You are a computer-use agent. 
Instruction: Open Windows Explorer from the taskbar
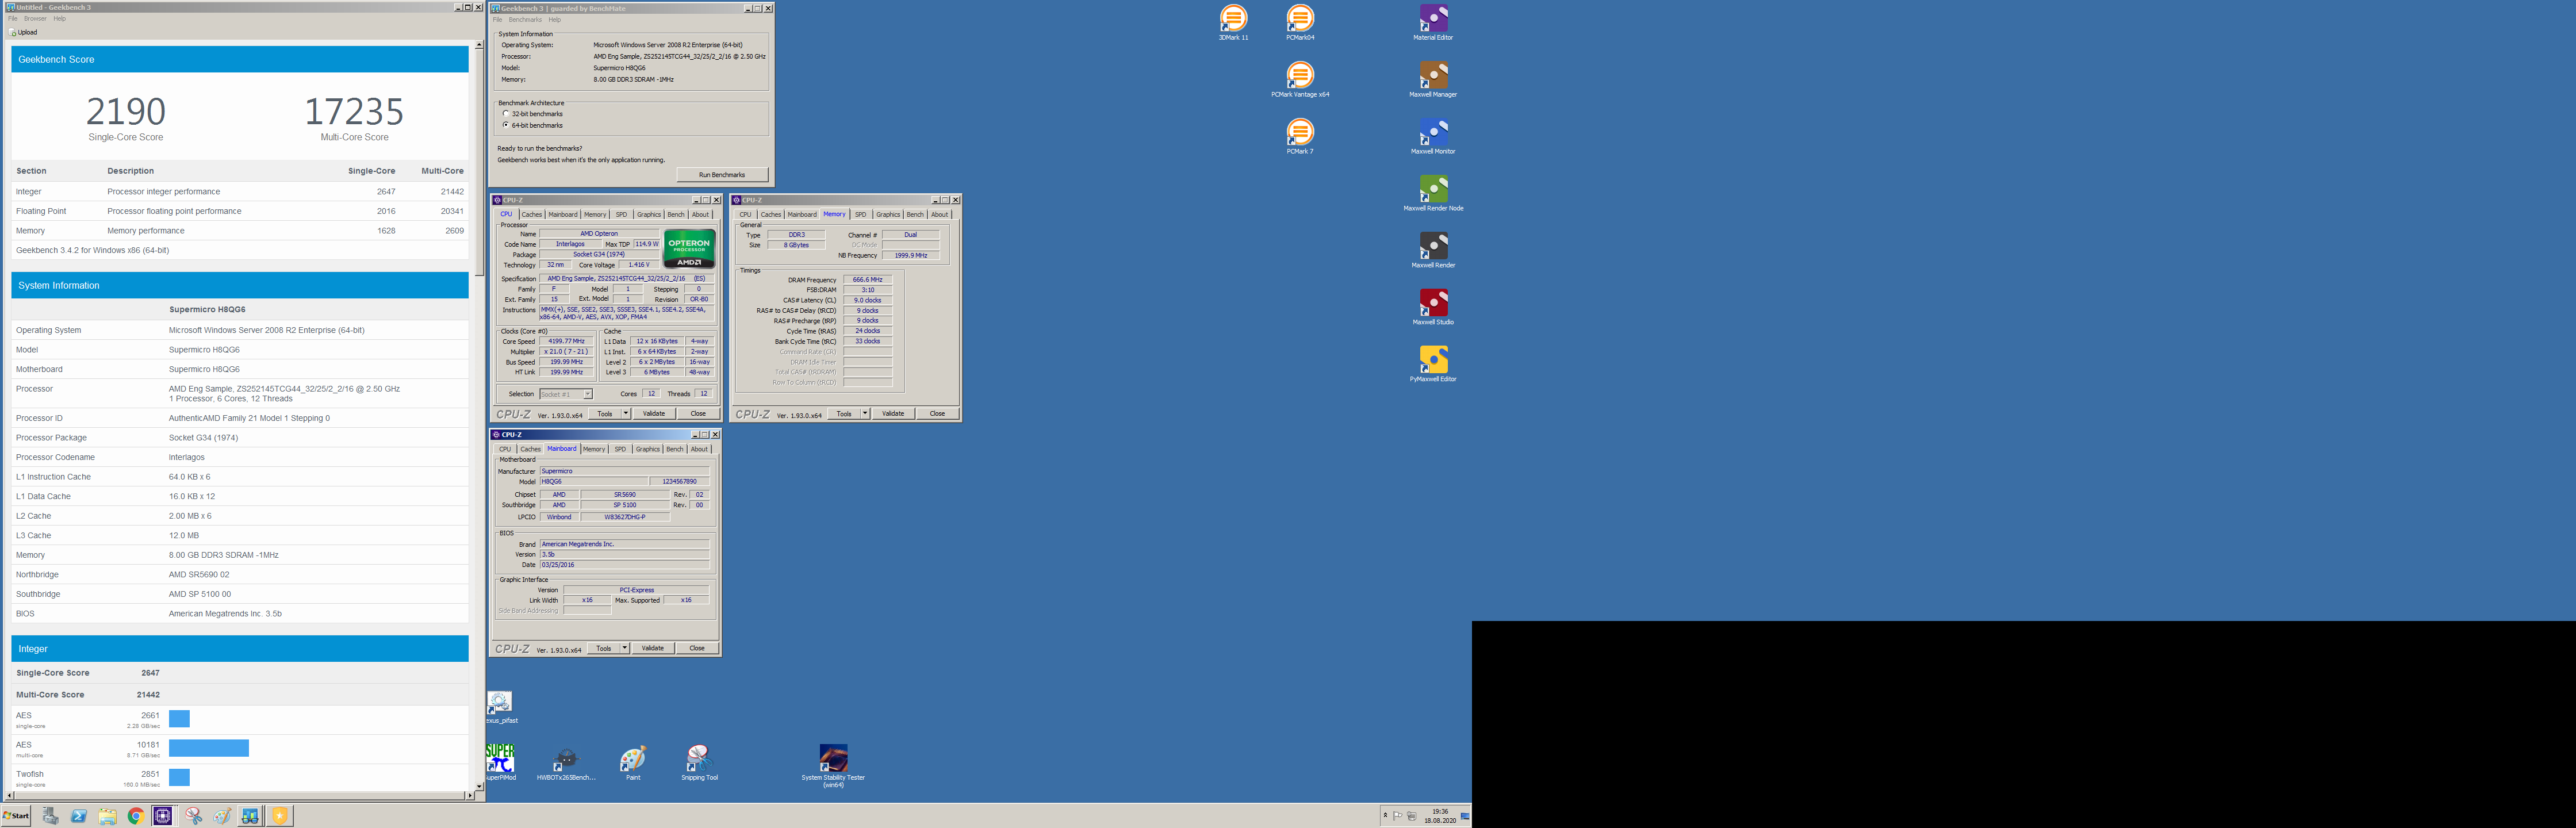pyautogui.click(x=107, y=816)
